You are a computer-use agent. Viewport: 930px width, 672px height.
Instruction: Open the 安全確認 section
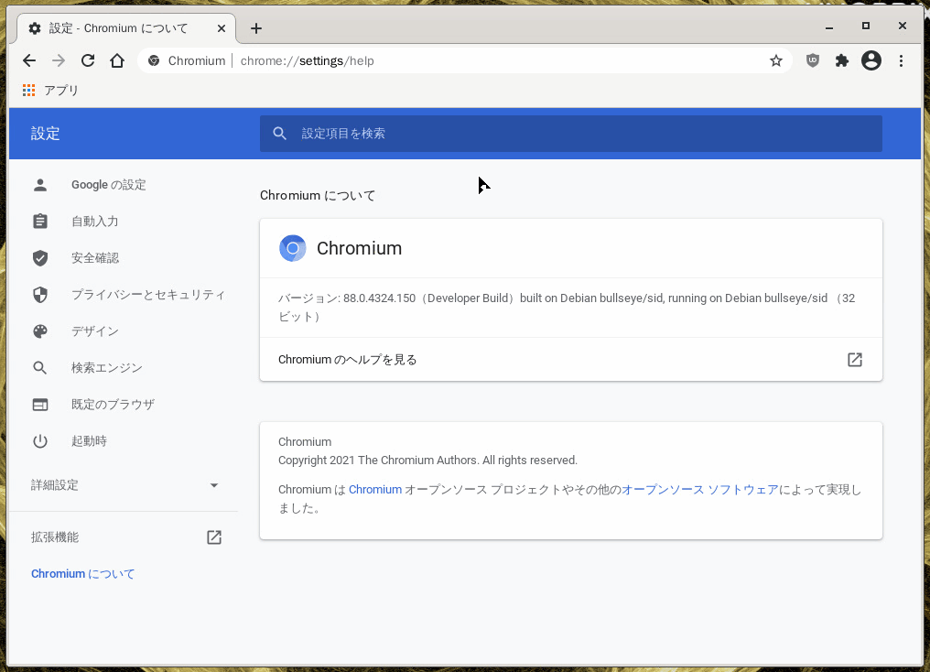pyautogui.click(x=95, y=257)
